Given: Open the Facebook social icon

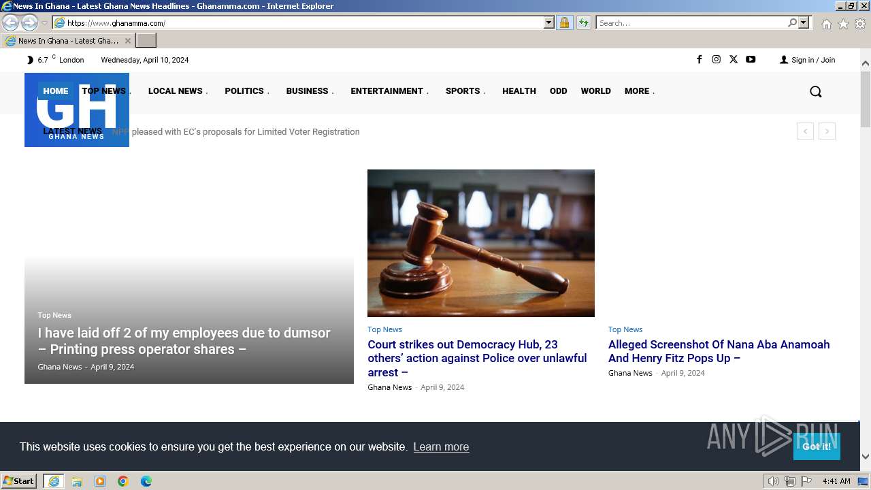Looking at the screenshot, I should coord(699,59).
